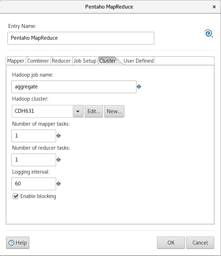Click the variable icon beside Logging interval field
This screenshot has height=256, width=221.
point(59,184)
